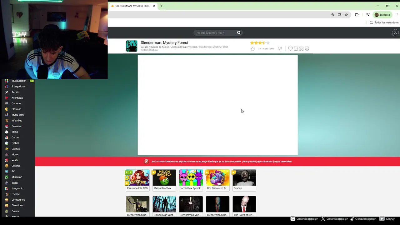This screenshot has width=400, height=225.
Task: Open the 'Todos los marcadores' folder
Action: click(x=384, y=22)
